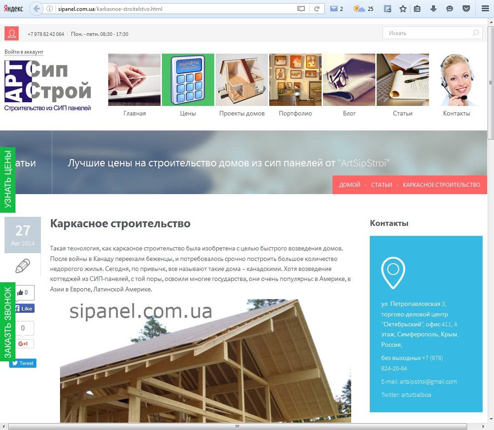Screen dimensions: 494x430
Task: Open the Блог glasses thumbnail
Action: coord(349,80)
